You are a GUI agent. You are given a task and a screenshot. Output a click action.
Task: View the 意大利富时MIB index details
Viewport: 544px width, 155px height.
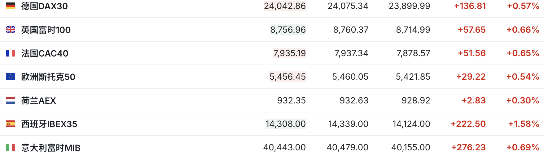(x=50, y=148)
